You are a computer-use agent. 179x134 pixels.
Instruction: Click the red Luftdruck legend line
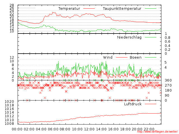point(150,104)
